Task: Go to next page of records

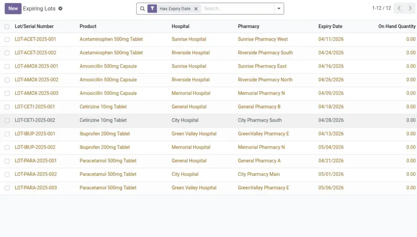Action: [x=410, y=8]
